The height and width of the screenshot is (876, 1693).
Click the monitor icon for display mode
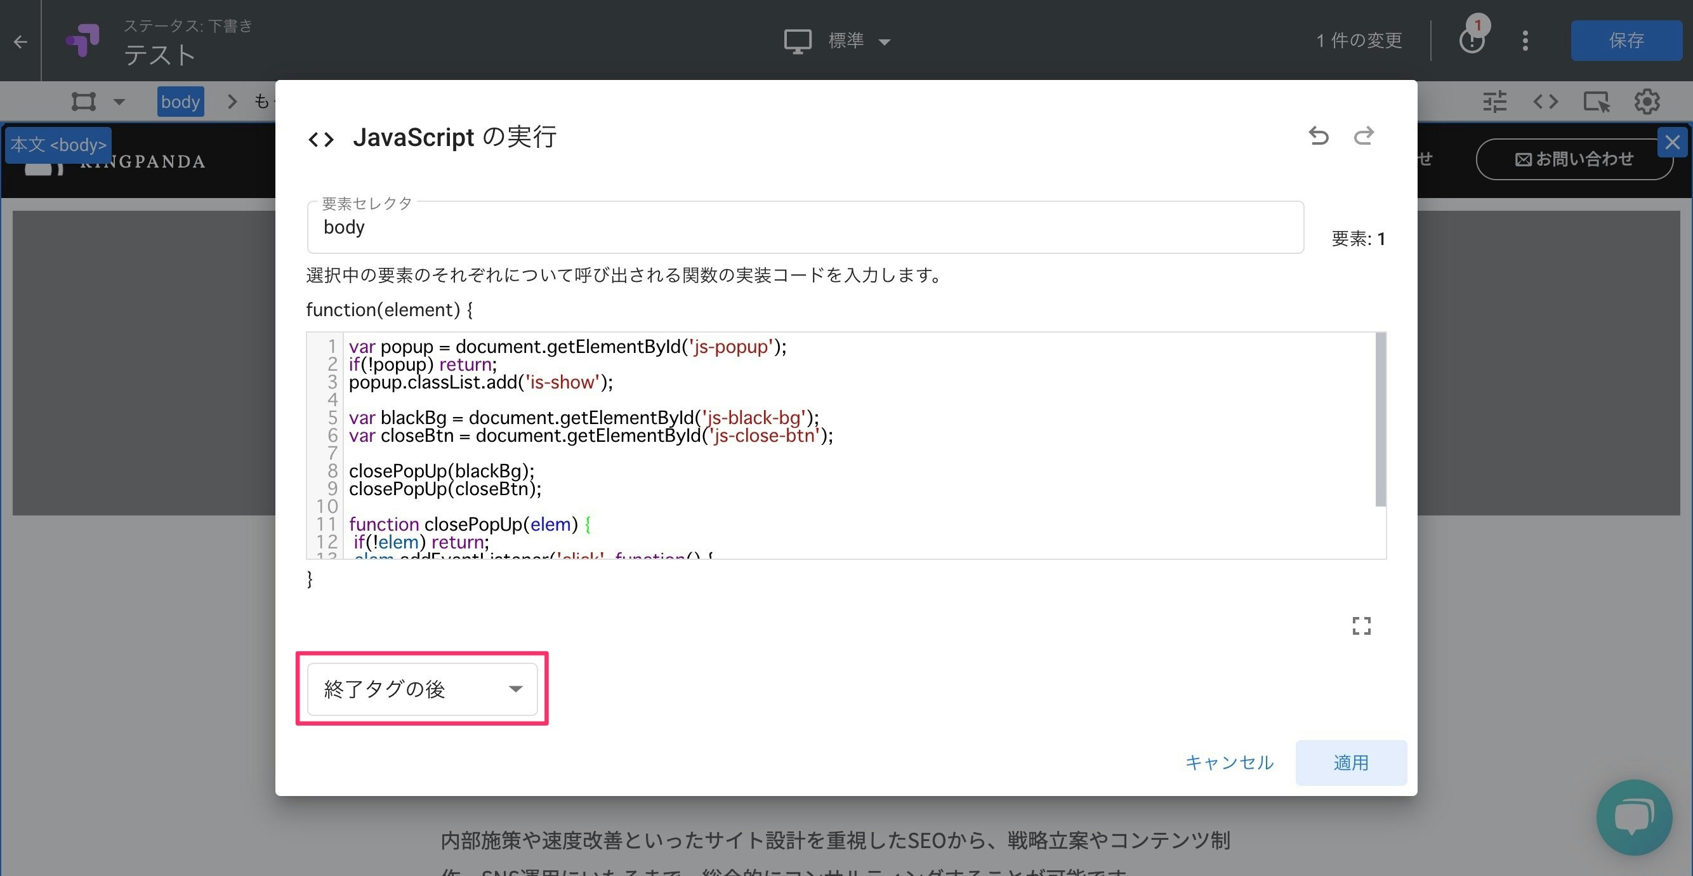(x=797, y=40)
